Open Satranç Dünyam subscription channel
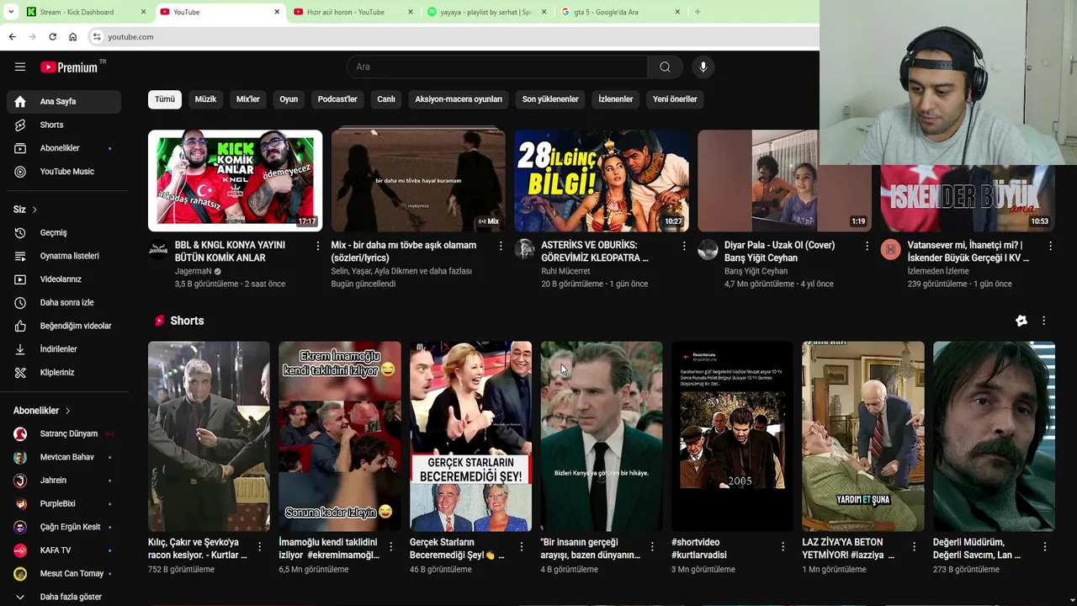This screenshot has height=606, width=1077. click(64, 433)
